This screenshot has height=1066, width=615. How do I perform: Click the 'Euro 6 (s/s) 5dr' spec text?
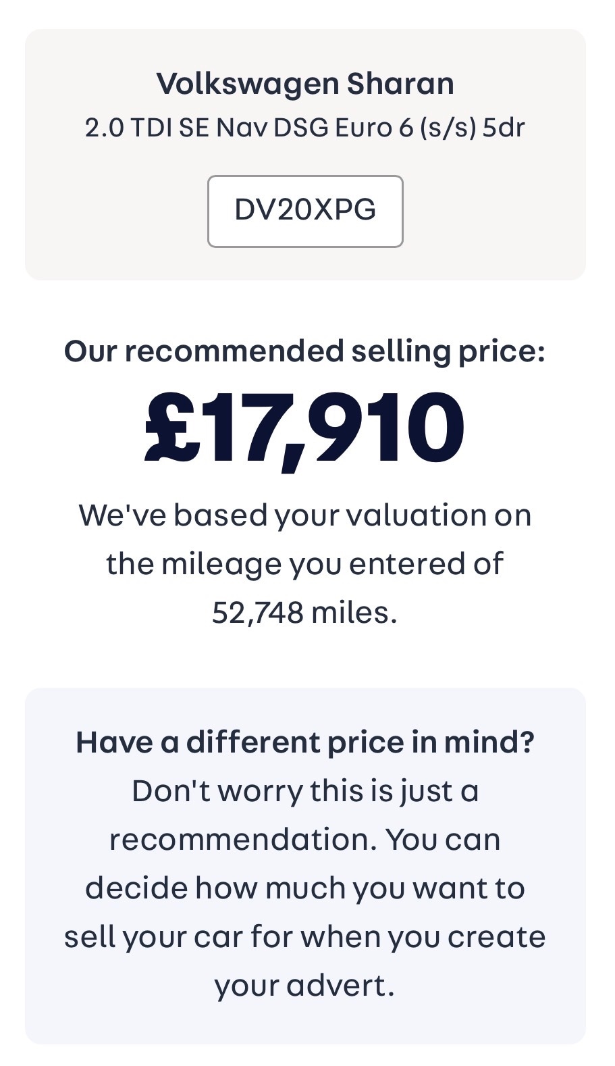tap(429, 128)
